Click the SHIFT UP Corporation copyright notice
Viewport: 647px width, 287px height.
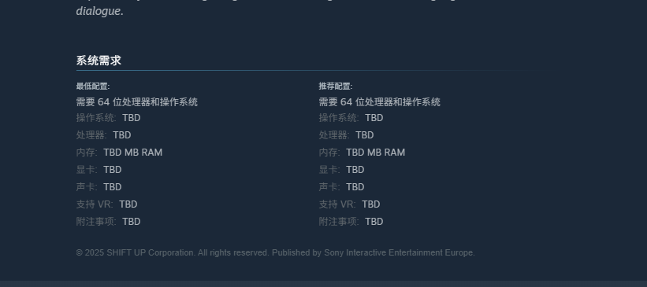click(x=276, y=253)
